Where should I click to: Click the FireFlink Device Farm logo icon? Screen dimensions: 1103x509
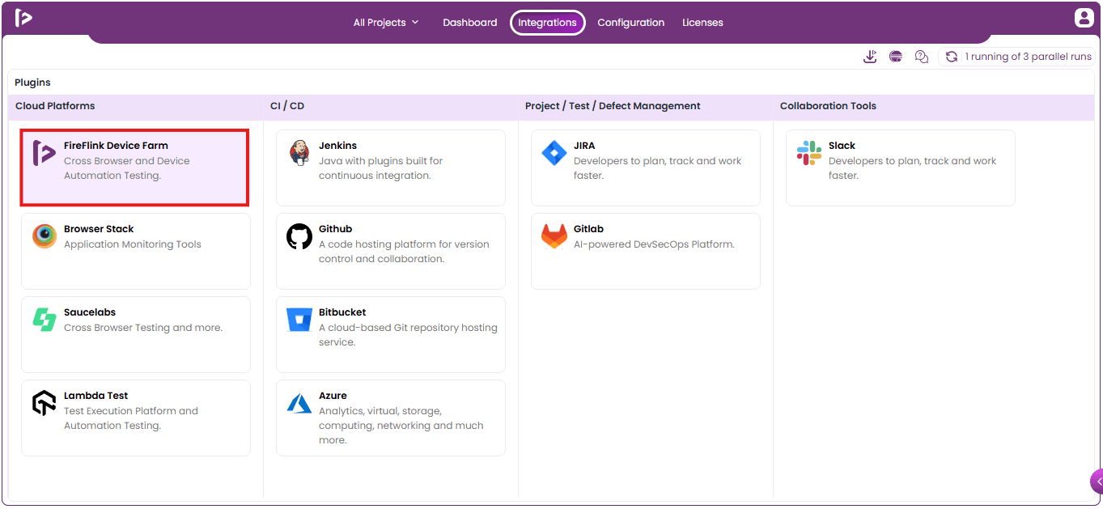[44, 153]
